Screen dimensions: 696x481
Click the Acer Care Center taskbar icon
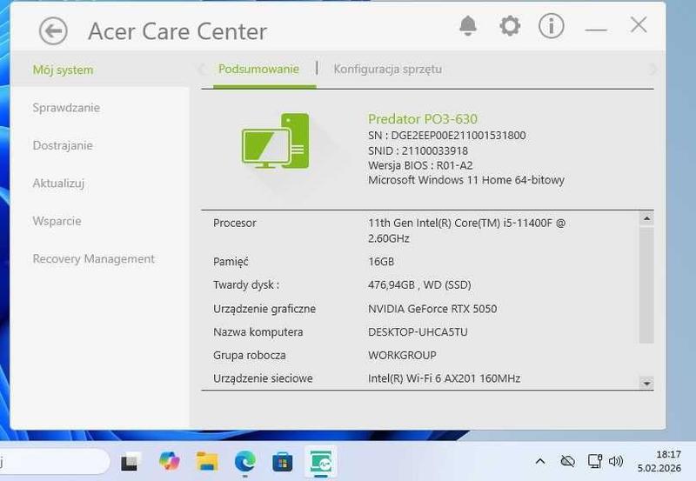click(x=321, y=462)
